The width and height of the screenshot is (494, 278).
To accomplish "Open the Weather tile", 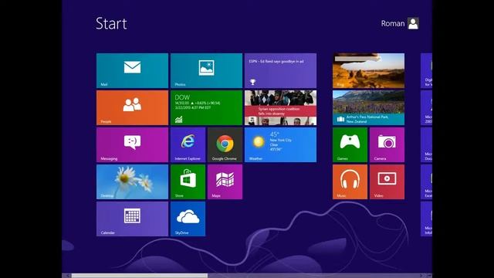I will pos(280,144).
